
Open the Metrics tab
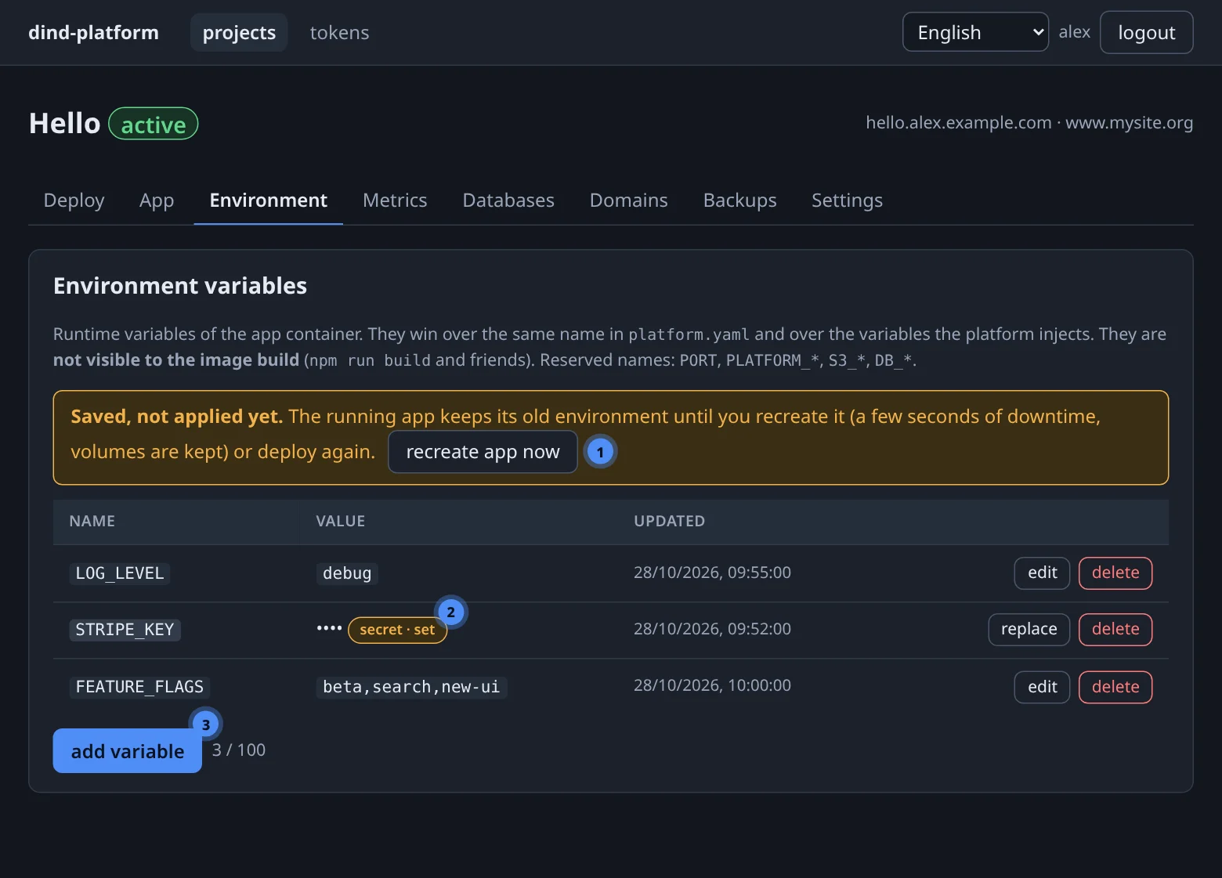click(395, 201)
